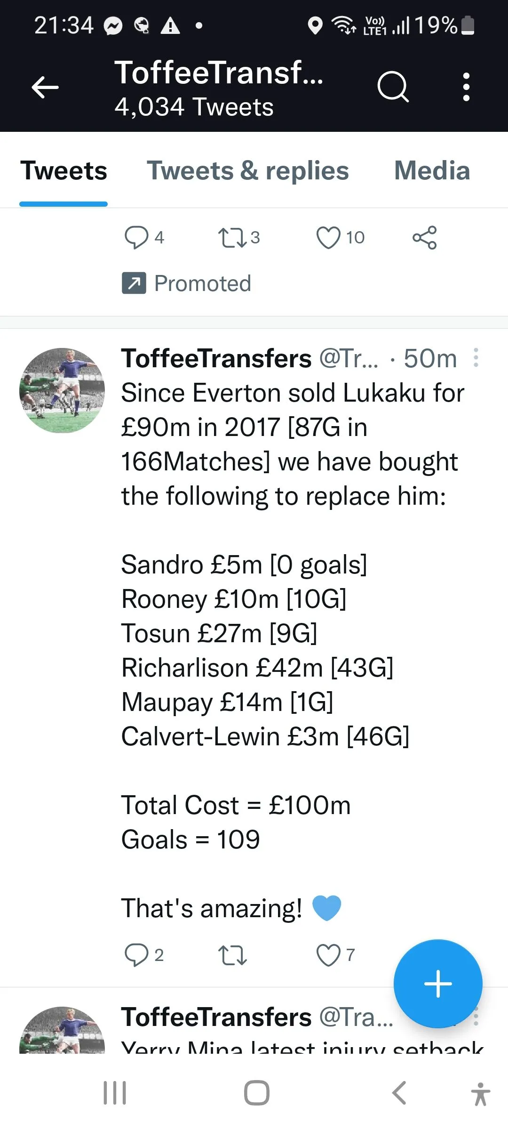The image size is (508, 1130).
Task: Open the header three-dot overflow menu
Action: (x=466, y=87)
